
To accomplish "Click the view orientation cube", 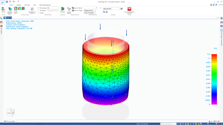I will [x=11, y=112].
